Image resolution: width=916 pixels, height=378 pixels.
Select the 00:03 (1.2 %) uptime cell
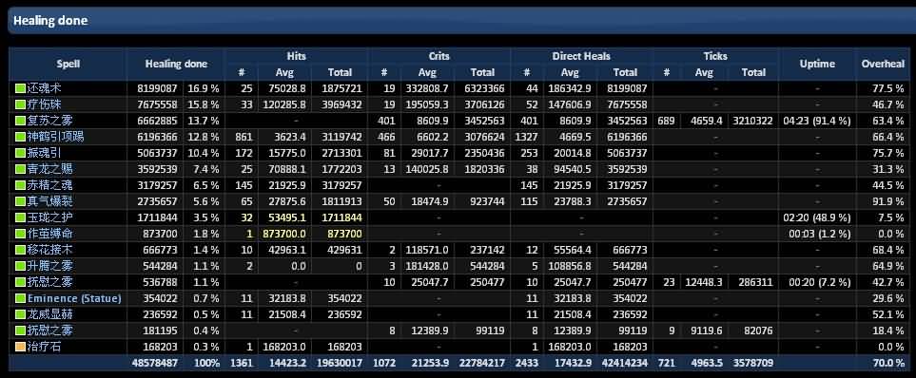click(817, 234)
